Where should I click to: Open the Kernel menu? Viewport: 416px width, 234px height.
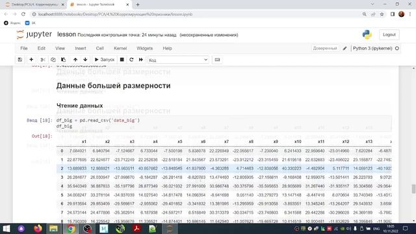pos(120,48)
